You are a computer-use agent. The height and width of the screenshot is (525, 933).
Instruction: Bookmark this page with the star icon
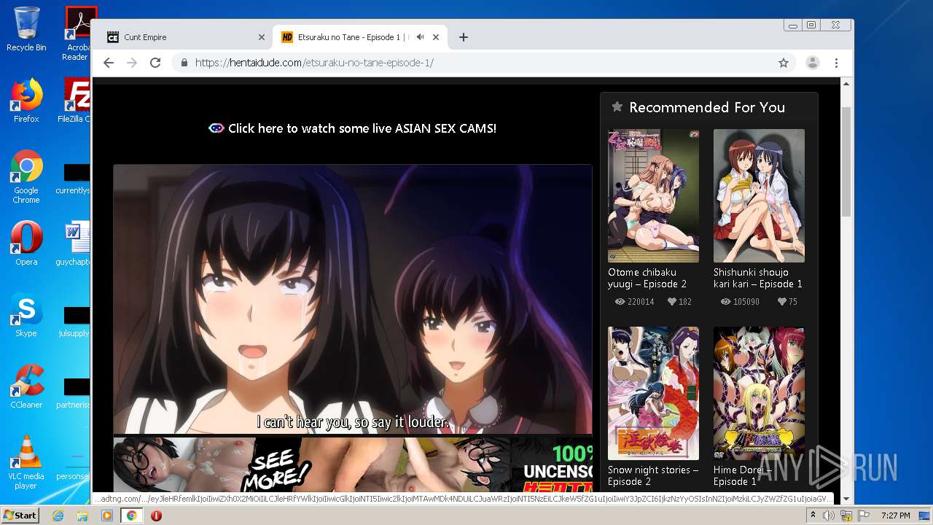[784, 63]
